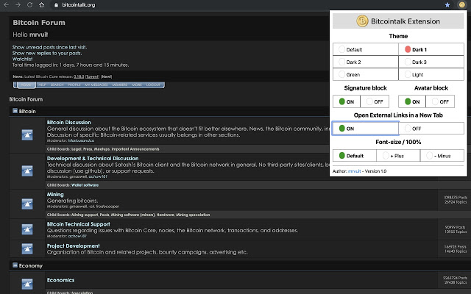
Task: Open the Mining board link
Action: 55,194
